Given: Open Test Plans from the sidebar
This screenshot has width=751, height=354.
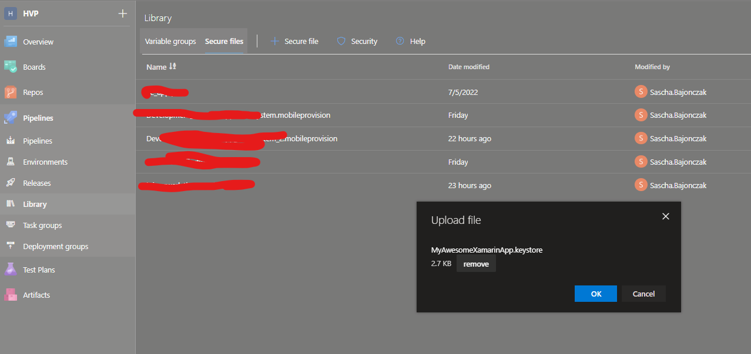Looking at the screenshot, I should [40, 269].
